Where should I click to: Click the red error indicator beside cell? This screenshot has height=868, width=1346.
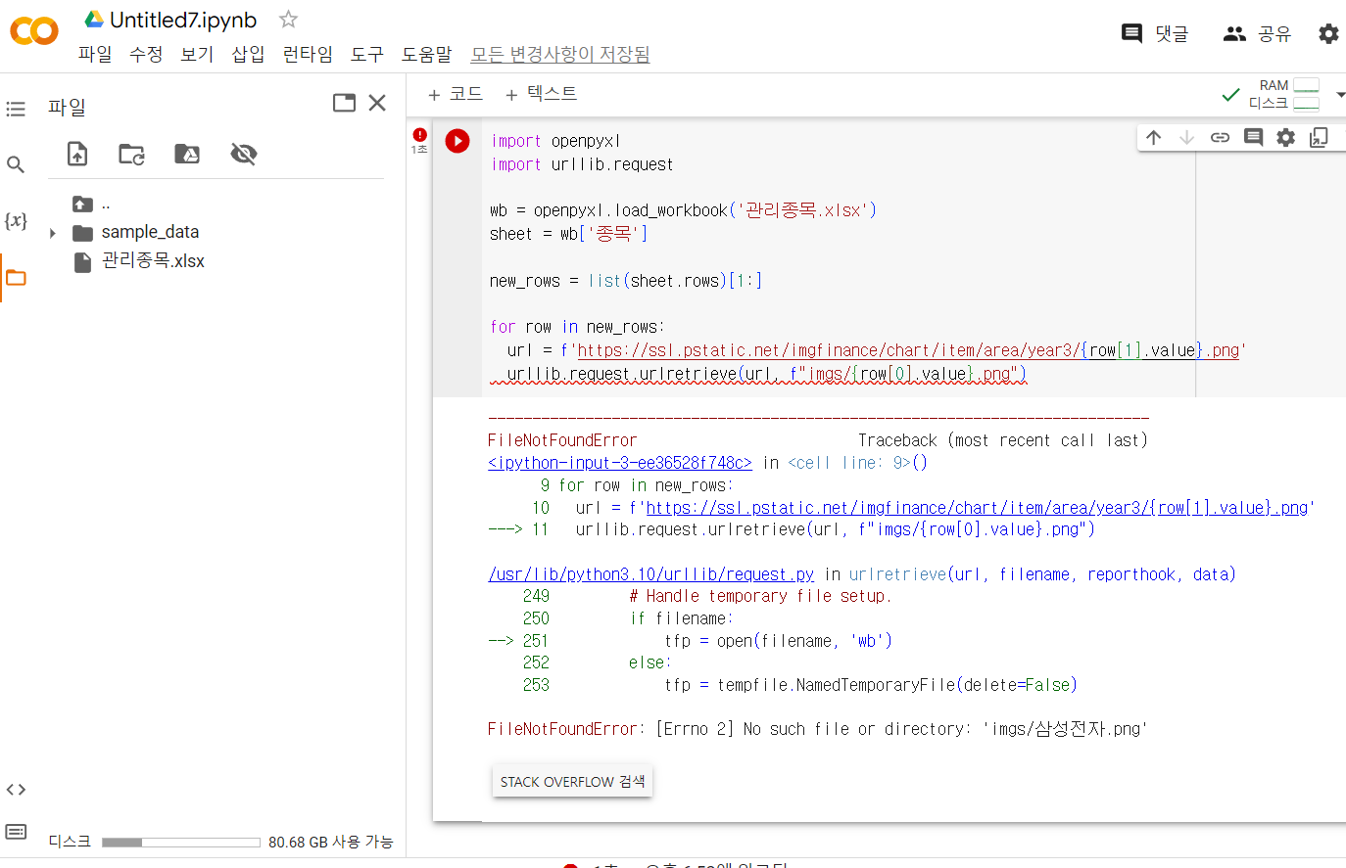click(419, 135)
